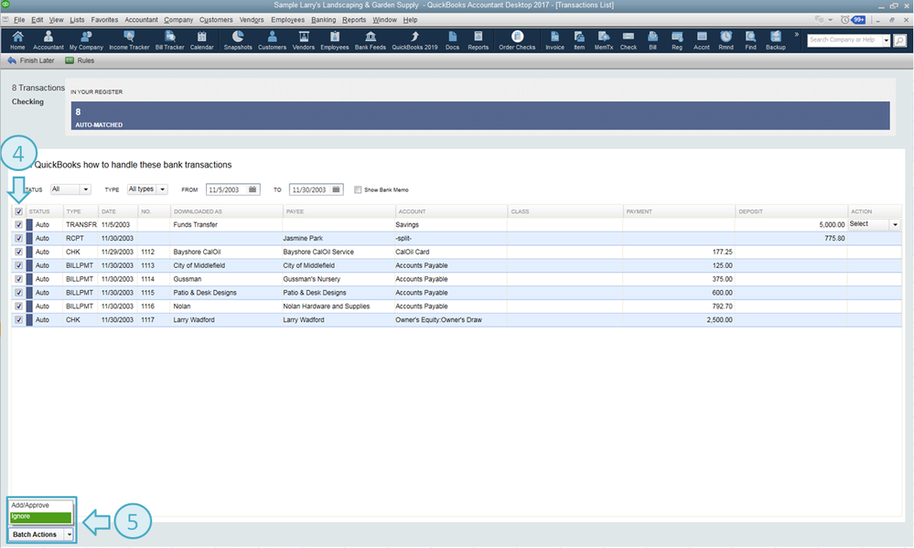
Task: Choose Ignore from Batch Actions list
Action: (x=41, y=517)
